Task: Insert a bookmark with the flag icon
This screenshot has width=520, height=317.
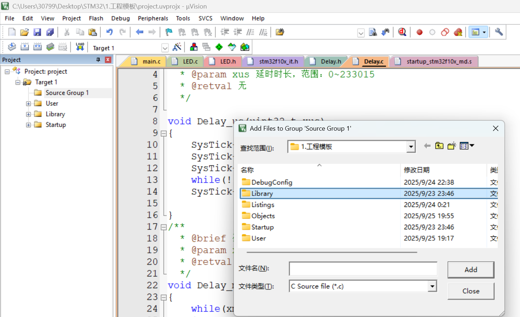Action: pos(169,32)
